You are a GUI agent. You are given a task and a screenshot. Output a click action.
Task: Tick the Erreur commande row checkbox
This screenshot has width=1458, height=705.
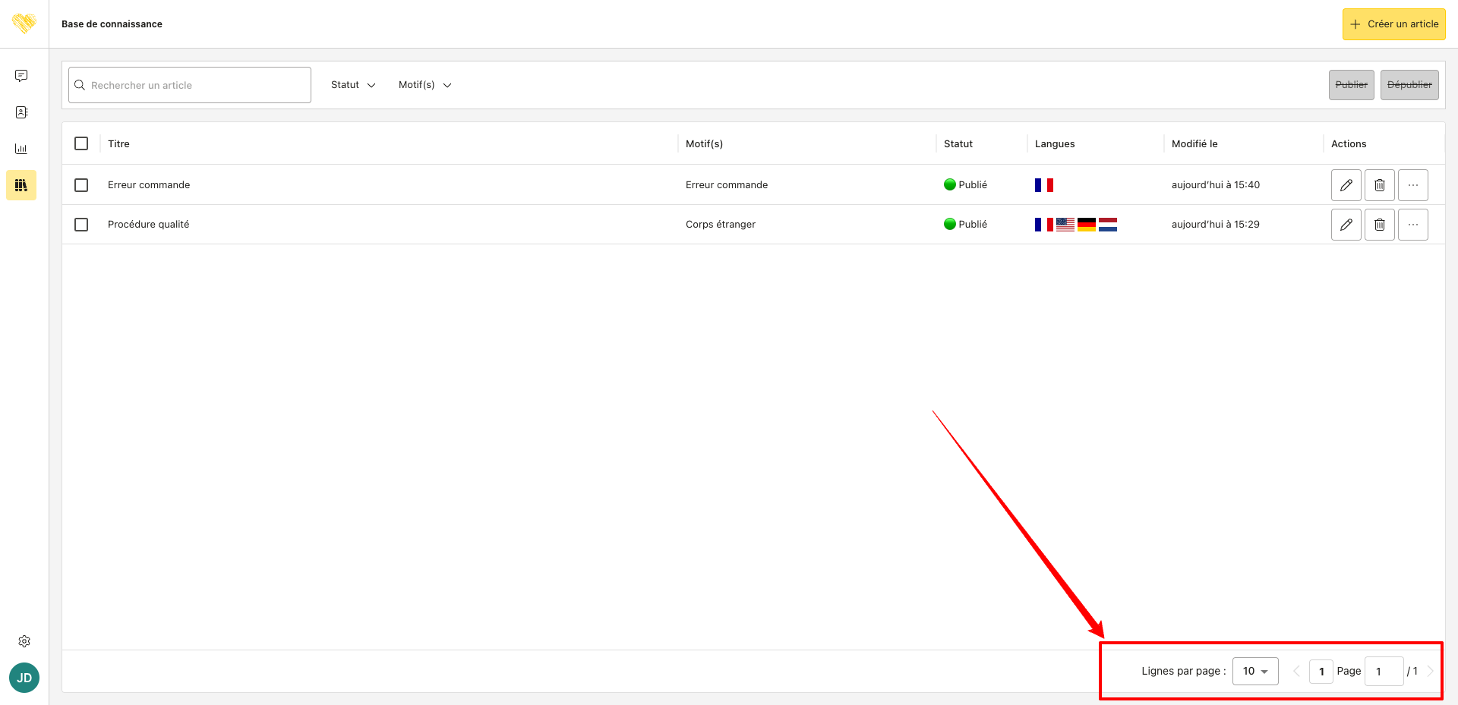coord(81,185)
